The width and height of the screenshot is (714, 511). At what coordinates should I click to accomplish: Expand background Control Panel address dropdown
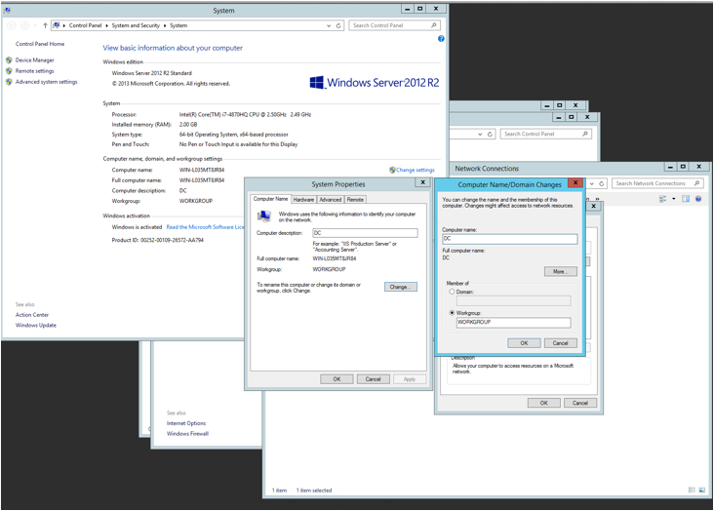tap(480, 135)
